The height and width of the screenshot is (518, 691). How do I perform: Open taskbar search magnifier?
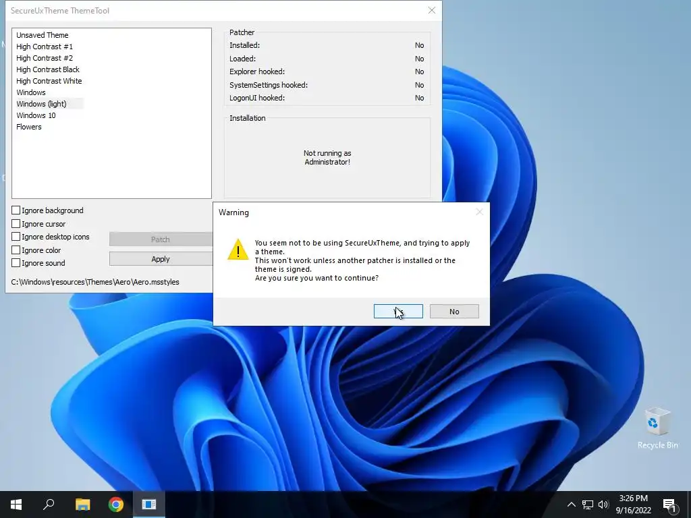(49, 505)
